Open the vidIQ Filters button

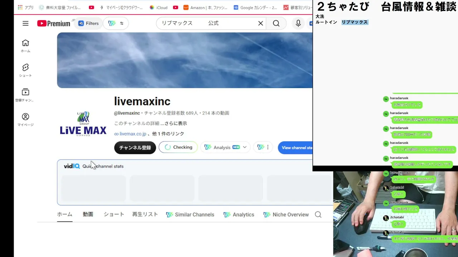(88, 23)
